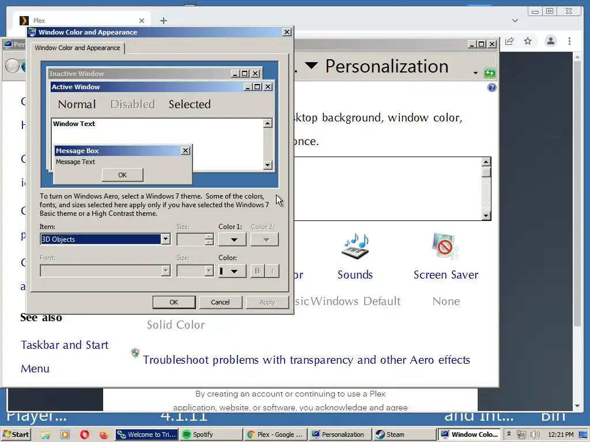Open the Sounds settings icon
This screenshot has width=590, height=442.
tap(355, 246)
